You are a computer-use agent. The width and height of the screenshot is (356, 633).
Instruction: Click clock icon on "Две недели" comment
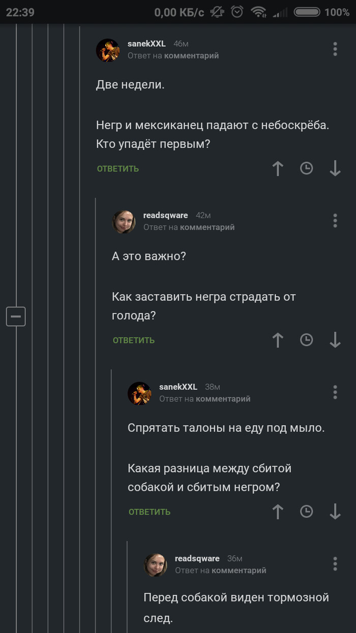pos(306,168)
